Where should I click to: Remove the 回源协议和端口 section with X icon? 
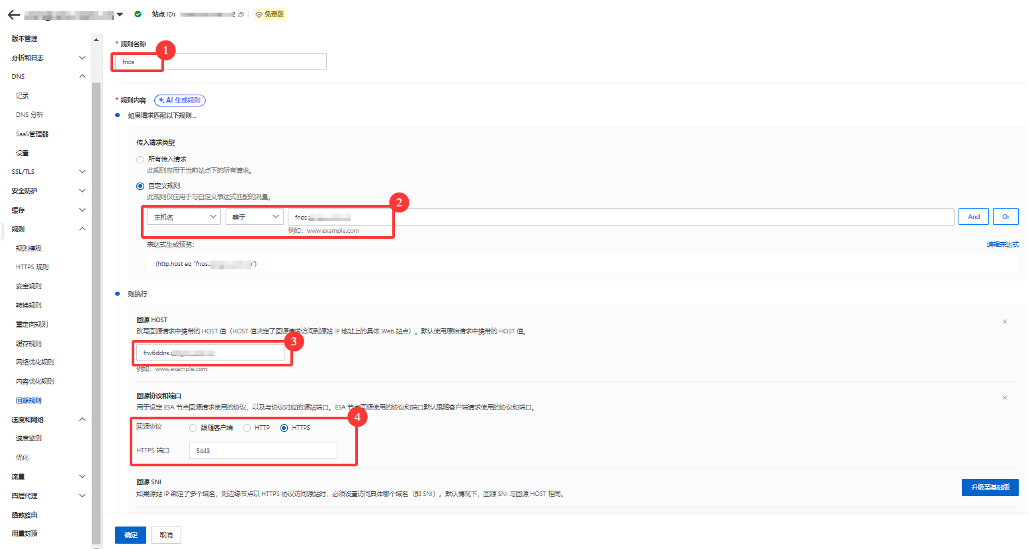click(1004, 398)
